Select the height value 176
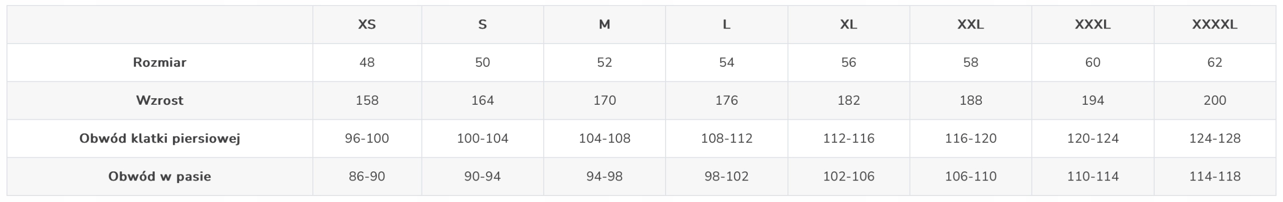 tap(726, 101)
